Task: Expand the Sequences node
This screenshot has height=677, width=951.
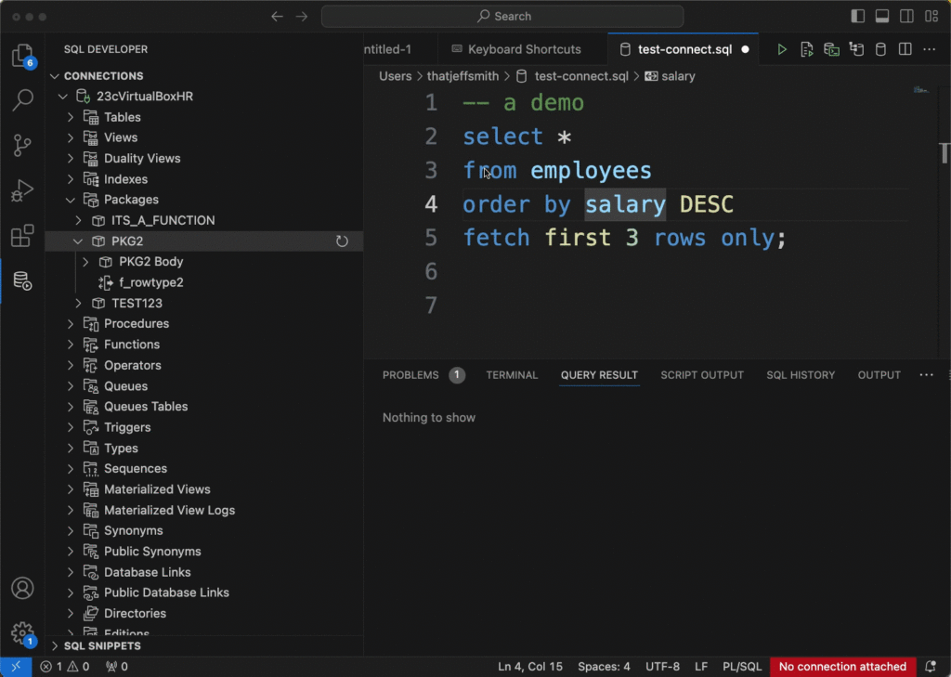Action: tap(71, 469)
